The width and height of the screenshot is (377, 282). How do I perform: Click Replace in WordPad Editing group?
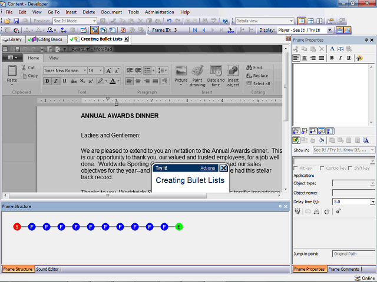tap(257, 76)
